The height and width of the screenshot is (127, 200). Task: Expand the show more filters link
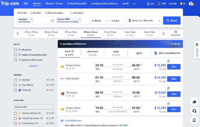point(34,66)
